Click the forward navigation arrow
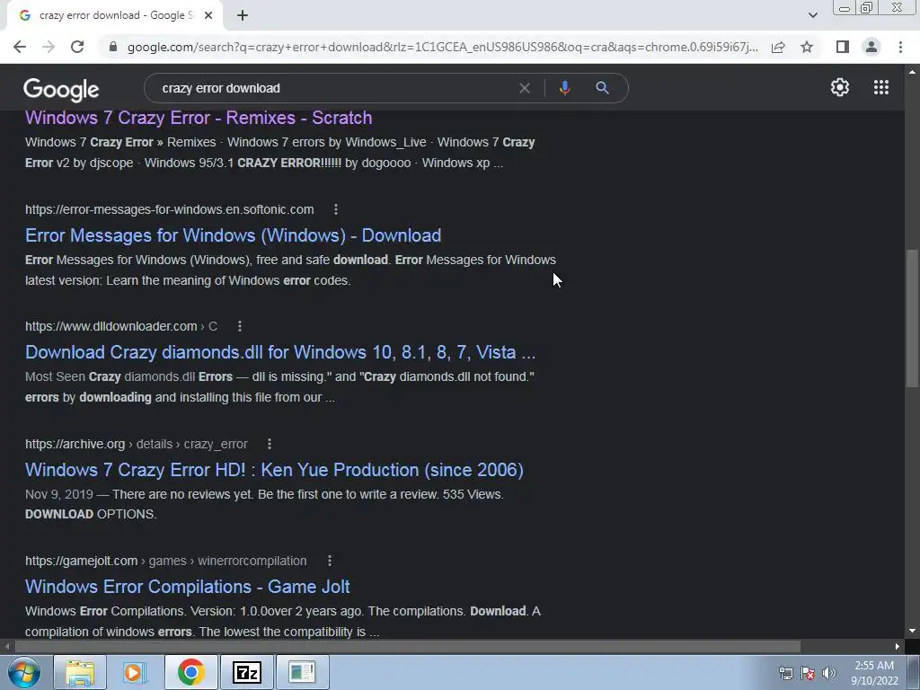This screenshot has width=920, height=690. (x=49, y=47)
